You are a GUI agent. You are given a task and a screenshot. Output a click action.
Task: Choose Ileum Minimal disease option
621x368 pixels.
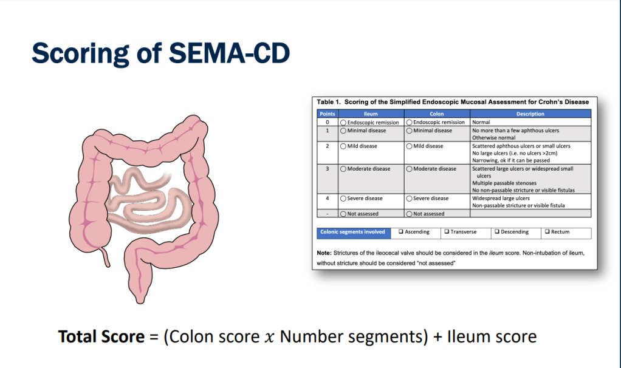[x=343, y=131]
